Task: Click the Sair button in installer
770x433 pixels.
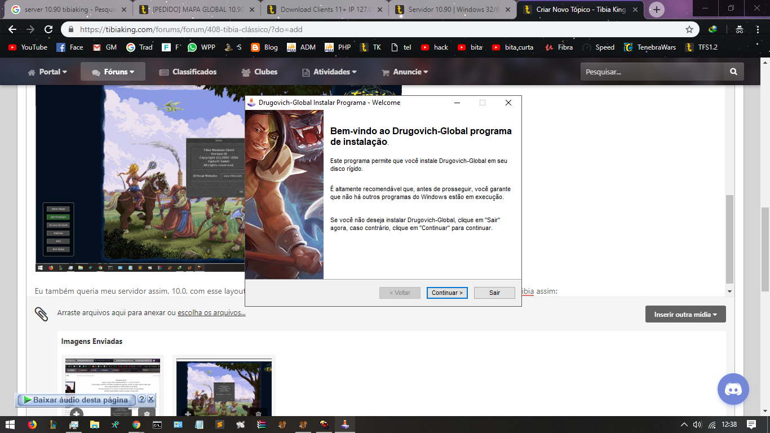Action: point(494,293)
